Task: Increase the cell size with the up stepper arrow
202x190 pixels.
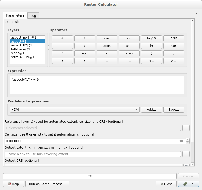Action: click(x=187, y=140)
